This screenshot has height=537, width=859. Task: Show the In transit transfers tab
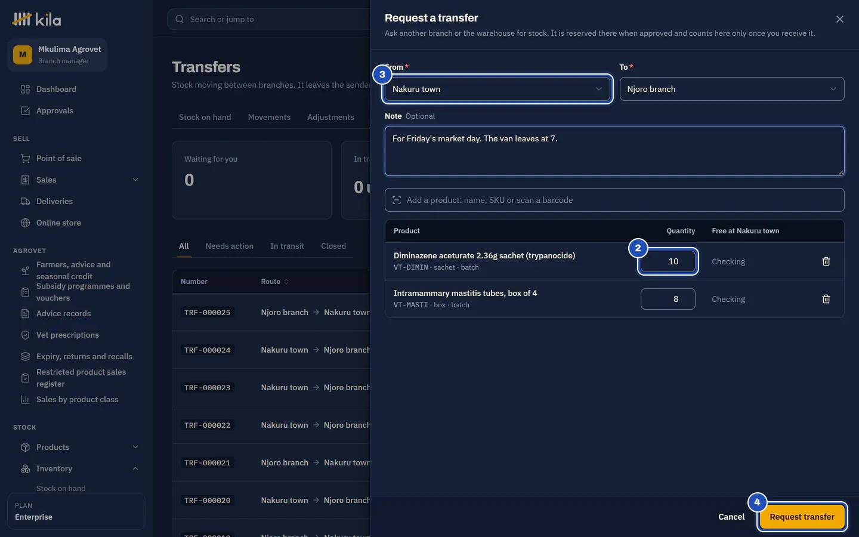tap(287, 246)
